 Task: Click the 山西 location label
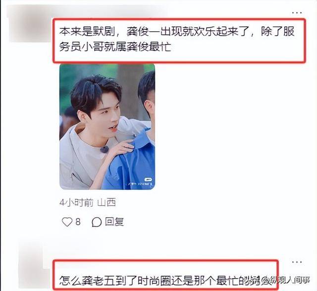click(106, 202)
